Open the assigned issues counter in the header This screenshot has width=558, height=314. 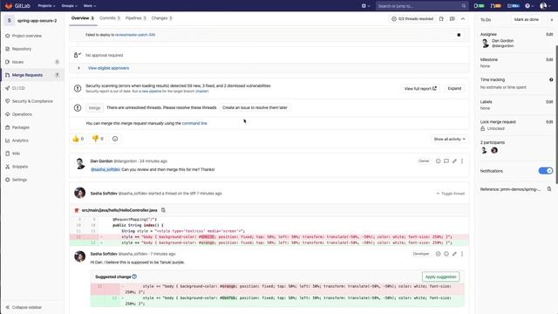(x=479, y=6)
